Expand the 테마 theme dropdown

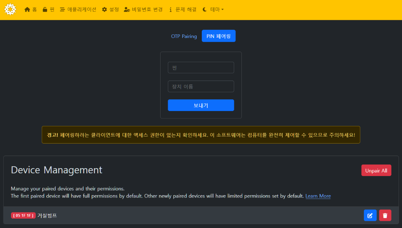[213, 9]
